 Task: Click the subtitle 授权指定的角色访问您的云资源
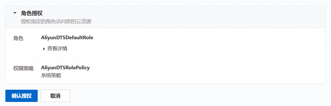click(56, 21)
